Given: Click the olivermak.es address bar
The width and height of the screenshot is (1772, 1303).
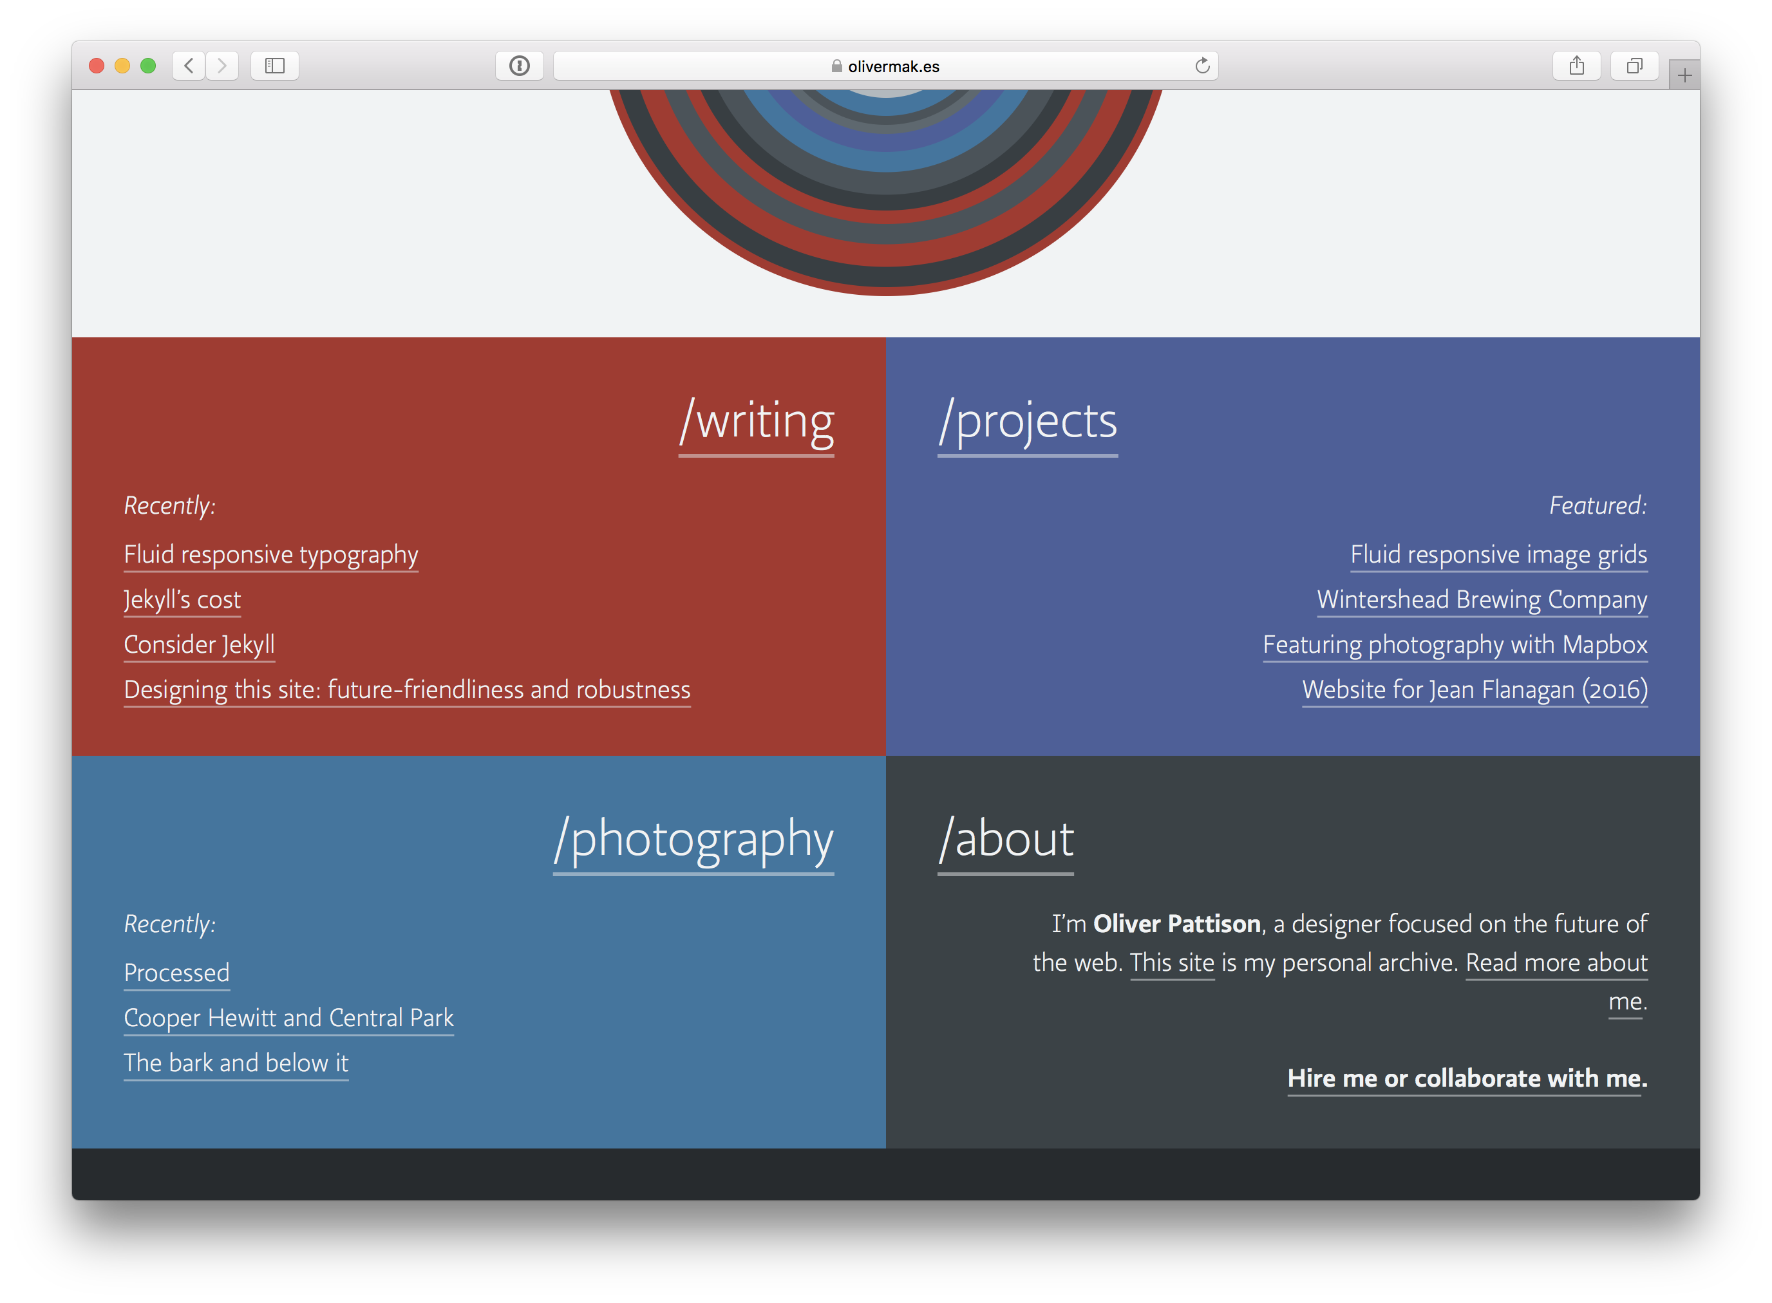Looking at the screenshot, I should click(885, 66).
